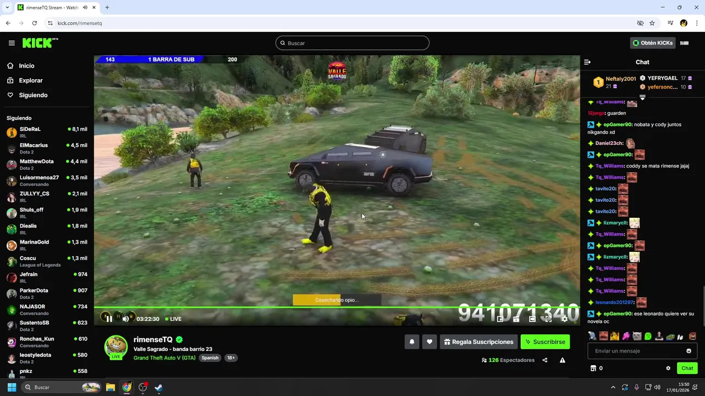Click Regala Suscripciones button

(x=479, y=342)
